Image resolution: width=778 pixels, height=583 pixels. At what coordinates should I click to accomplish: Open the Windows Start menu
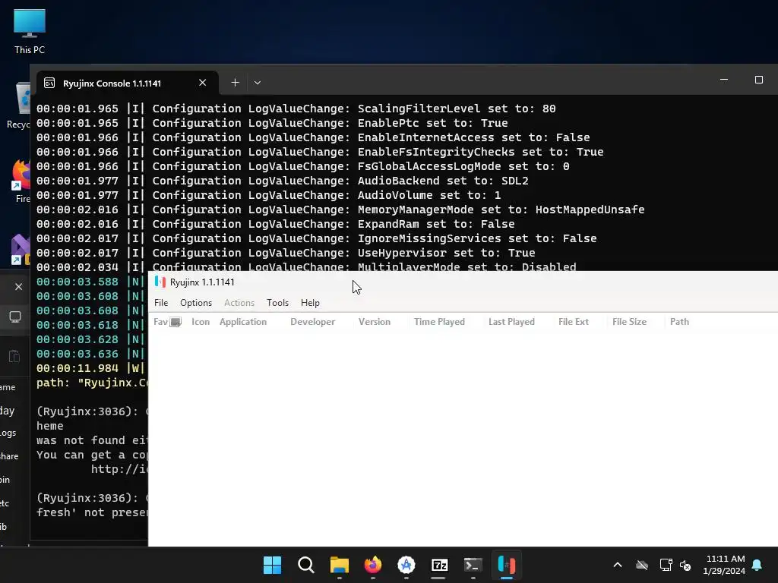pos(272,565)
